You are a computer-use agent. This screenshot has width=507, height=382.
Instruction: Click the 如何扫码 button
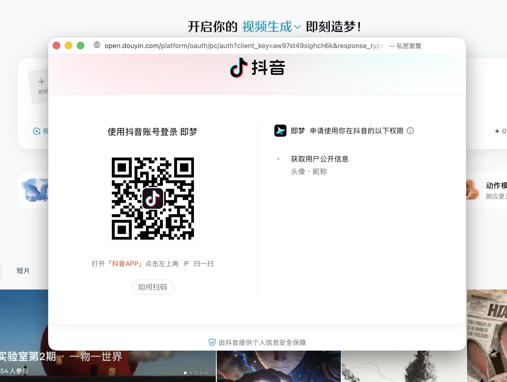tap(153, 287)
